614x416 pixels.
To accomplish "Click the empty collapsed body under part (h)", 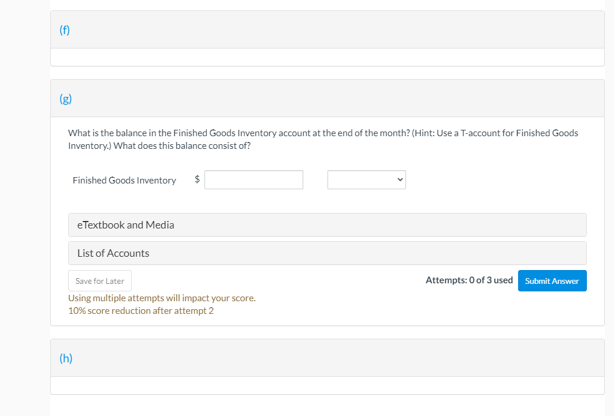I will pos(328,385).
